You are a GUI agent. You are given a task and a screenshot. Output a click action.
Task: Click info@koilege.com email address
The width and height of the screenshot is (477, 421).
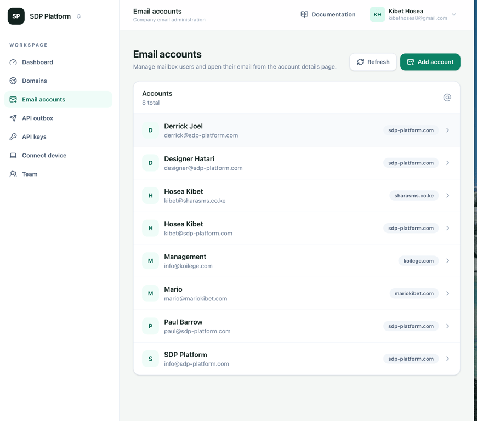[188, 266]
